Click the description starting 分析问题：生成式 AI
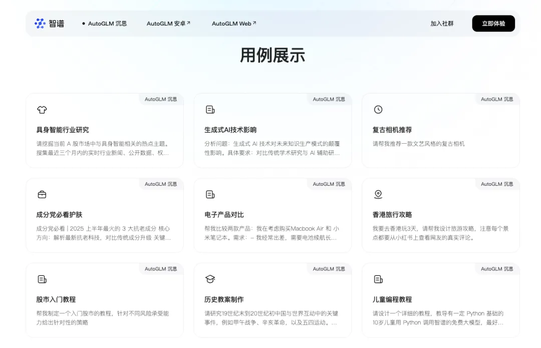 (272, 148)
